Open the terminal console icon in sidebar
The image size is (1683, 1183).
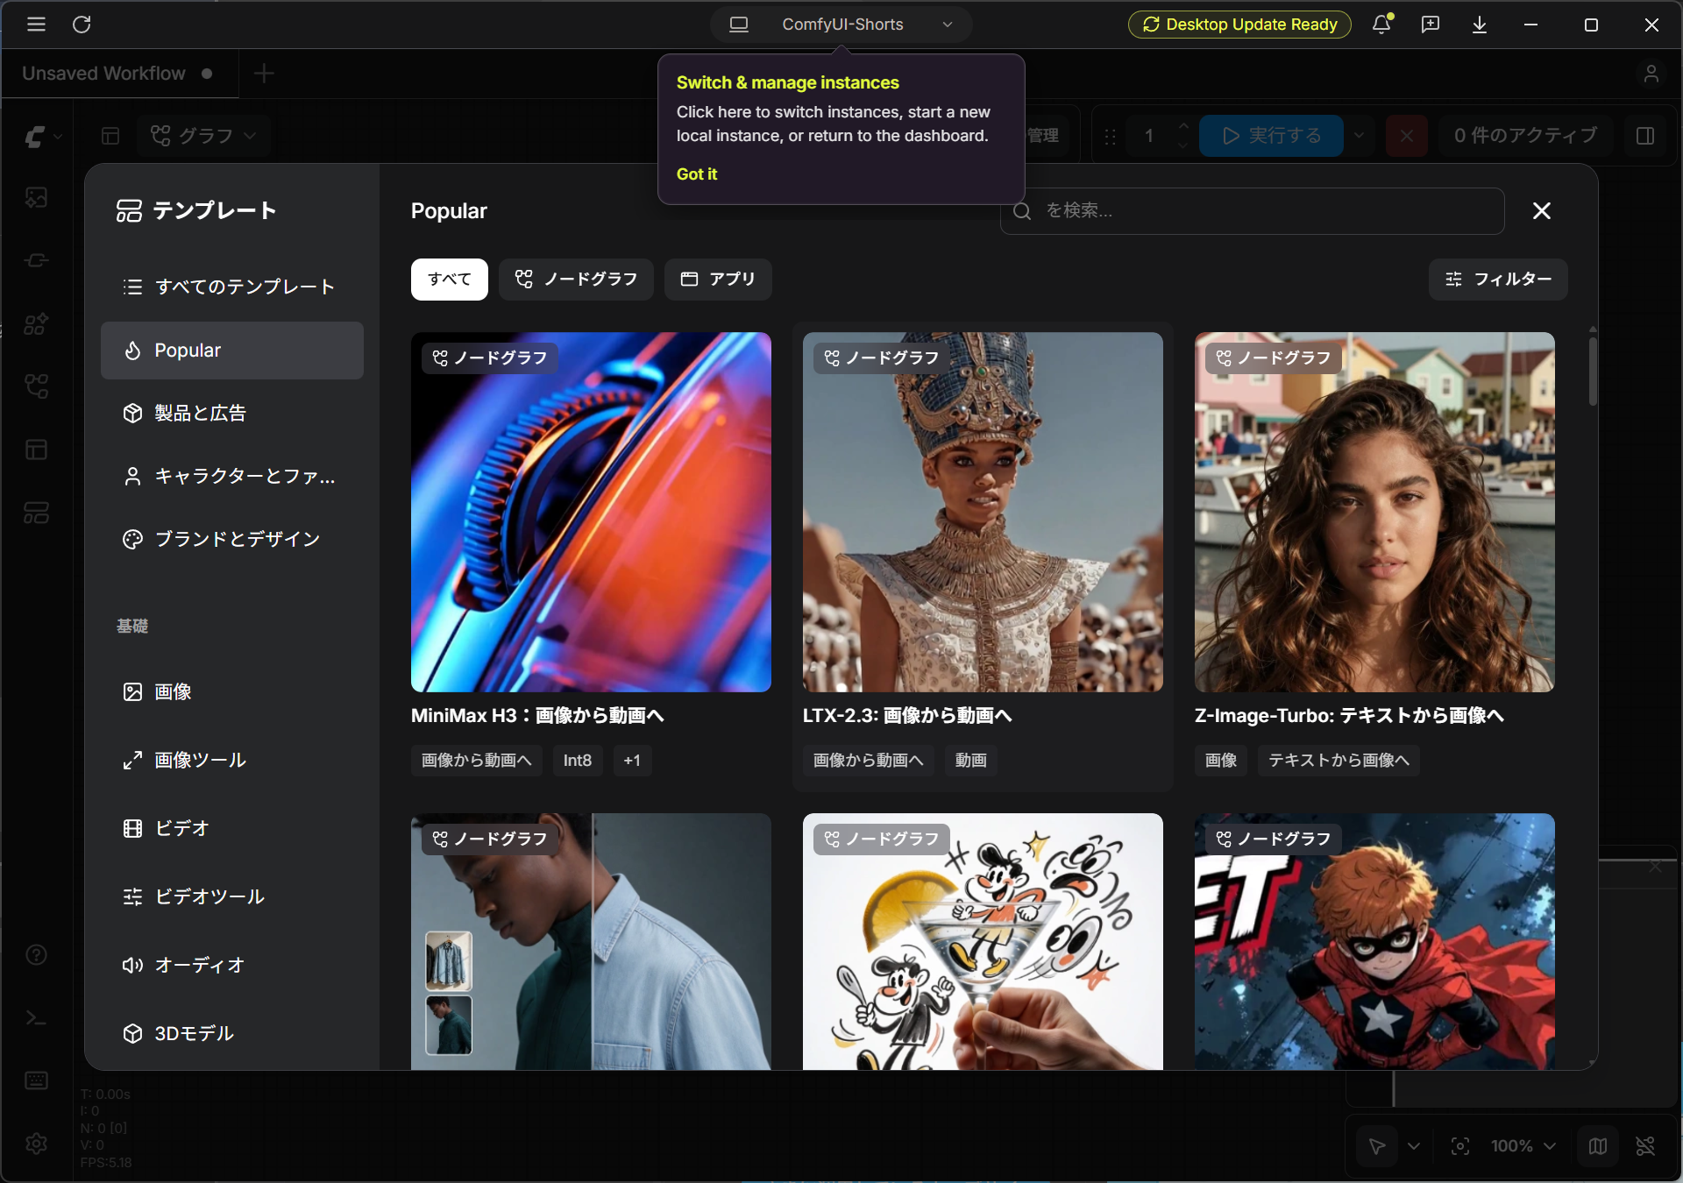click(x=36, y=1018)
